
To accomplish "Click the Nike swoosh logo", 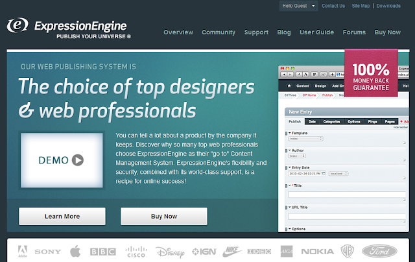I will tap(232, 252).
